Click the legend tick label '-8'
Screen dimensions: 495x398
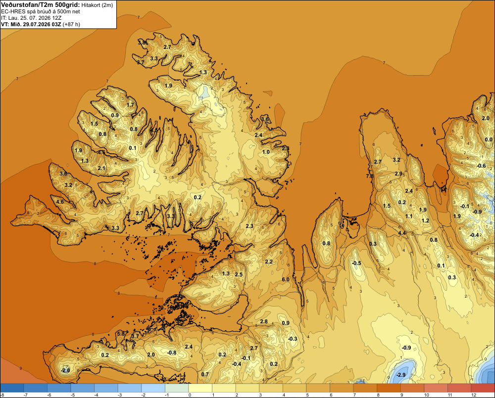2,395
